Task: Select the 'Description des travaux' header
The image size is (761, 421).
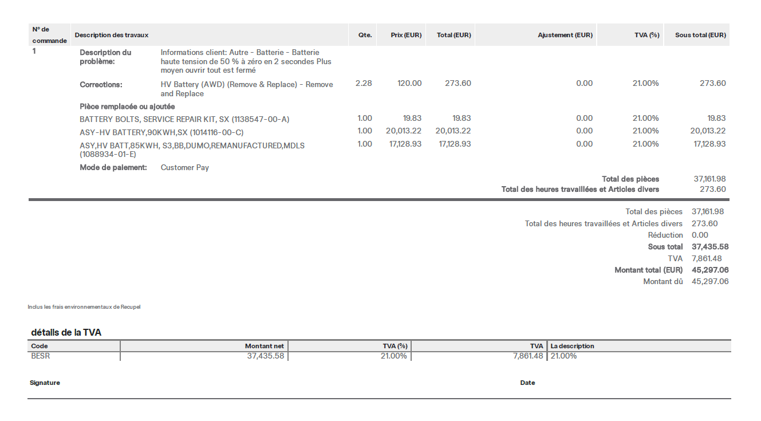Action: click(x=112, y=35)
